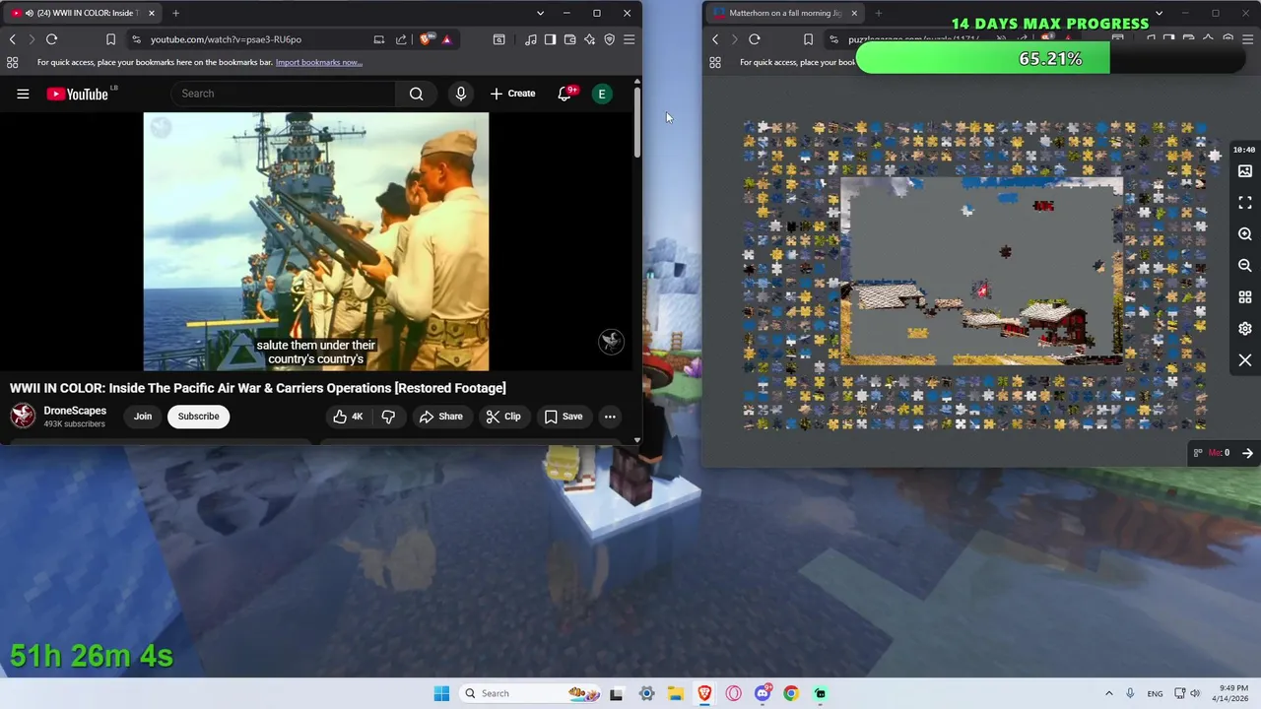
Task: Subscribe to DroneScapes
Action: click(198, 417)
